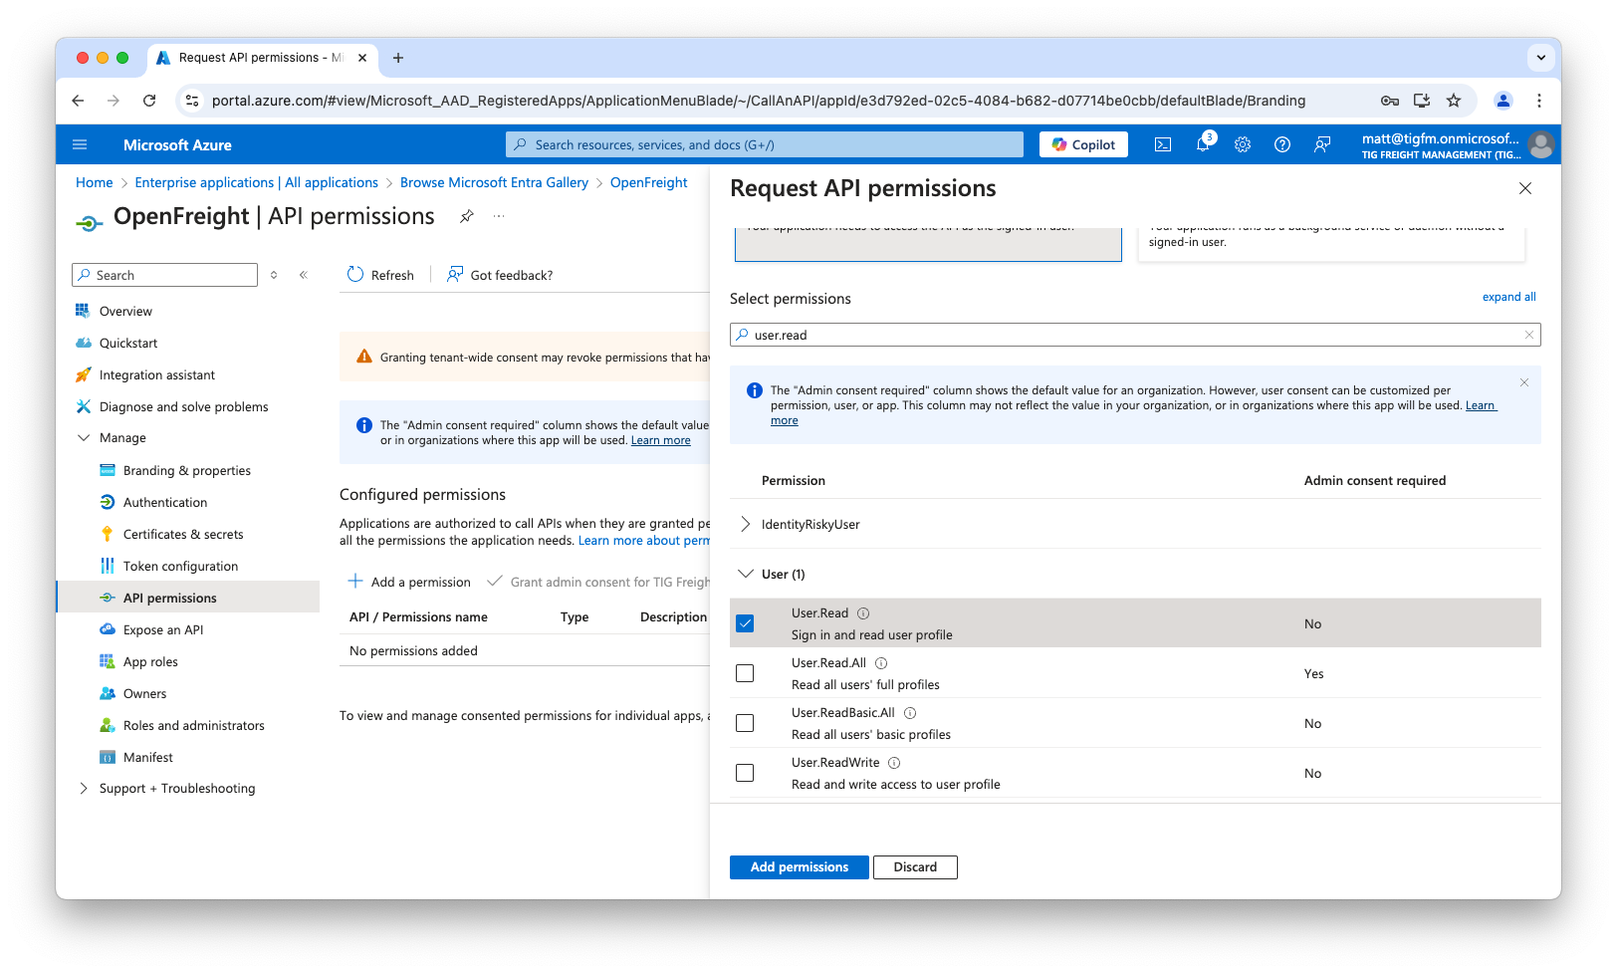The image size is (1617, 973).
Task: Toggle expand/collapse arrows beside menu search
Action: [274, 275]
